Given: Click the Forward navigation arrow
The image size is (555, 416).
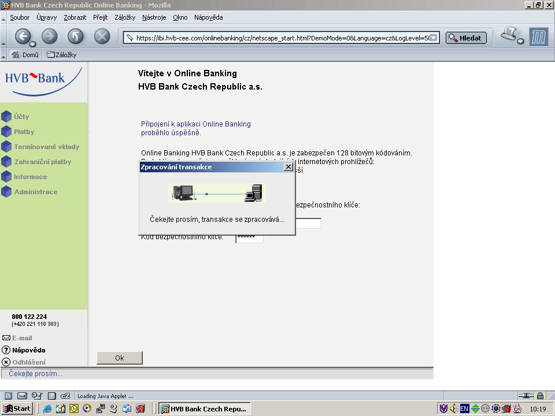Looking at the screenshot, I should [50, 36].
